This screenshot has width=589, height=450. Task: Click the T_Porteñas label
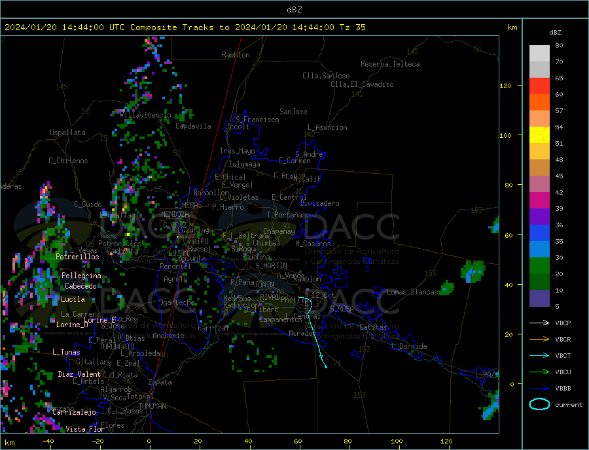pos(286,215)
